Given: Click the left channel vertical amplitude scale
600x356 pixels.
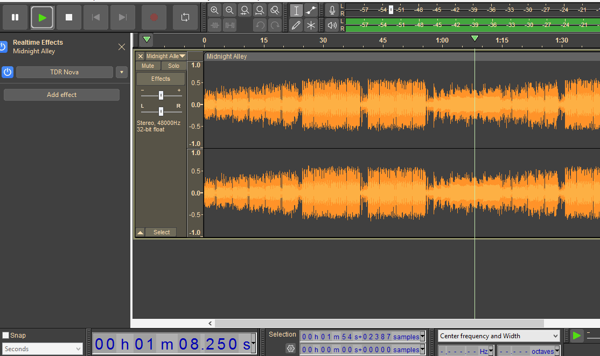Looking at the screenshot, I should pyautogui.click(x=195, y=104).
